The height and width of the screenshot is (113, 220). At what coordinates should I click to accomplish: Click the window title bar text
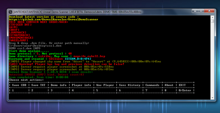pos(77,12)
